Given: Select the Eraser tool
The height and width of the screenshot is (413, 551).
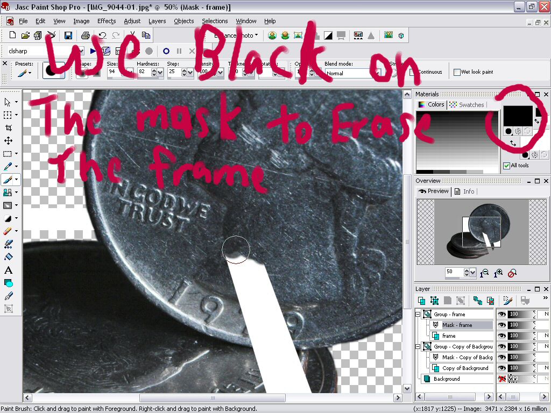Looking at the screenshot, I should [x=8, y=231].
